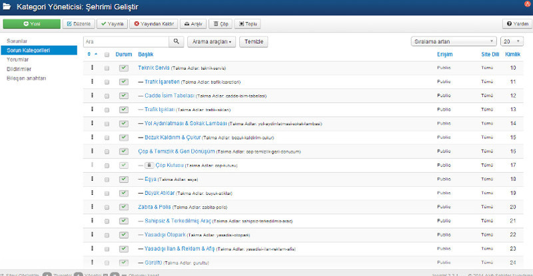This screenshot has height=276, width=533.
Task: Sort by the Site Dili column header
Action: [490, 55]
